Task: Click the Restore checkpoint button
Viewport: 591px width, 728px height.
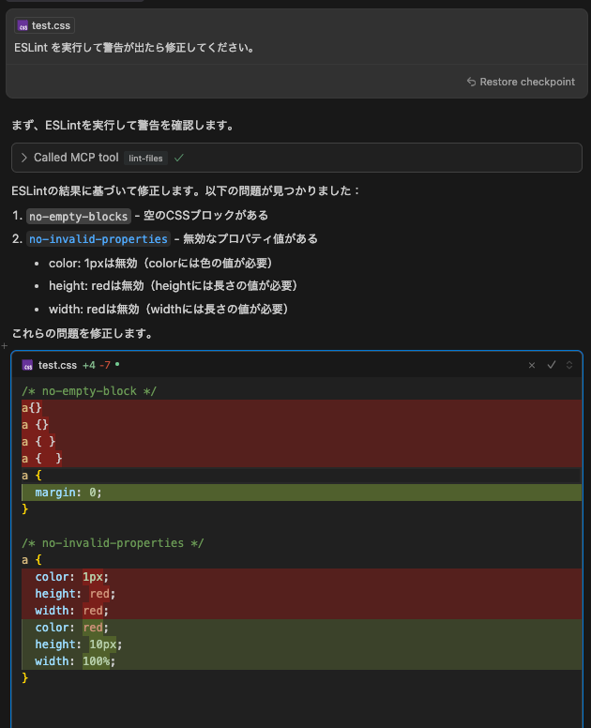Action: coord(521,82)
